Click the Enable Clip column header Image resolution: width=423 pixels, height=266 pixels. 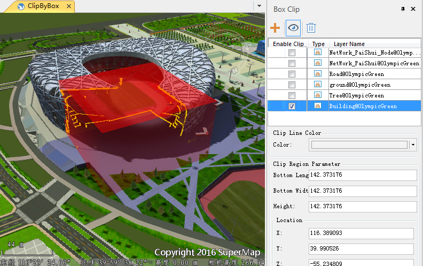pos(288,44)
